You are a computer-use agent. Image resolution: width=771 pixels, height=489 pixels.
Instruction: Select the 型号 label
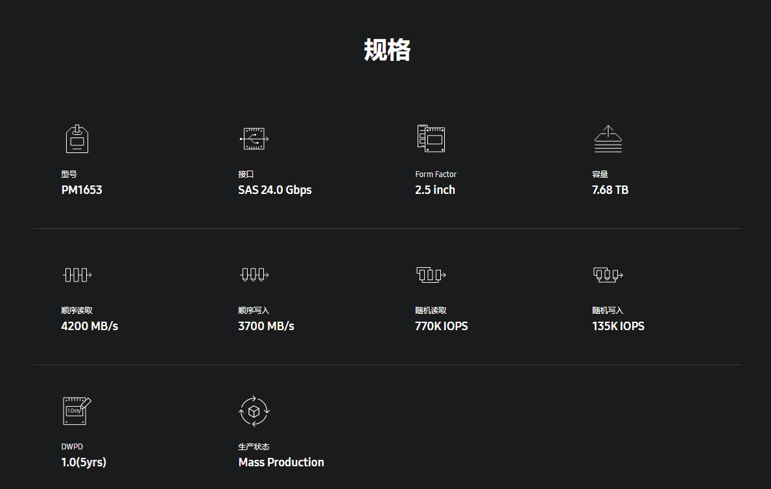click(x=69, y=174)
